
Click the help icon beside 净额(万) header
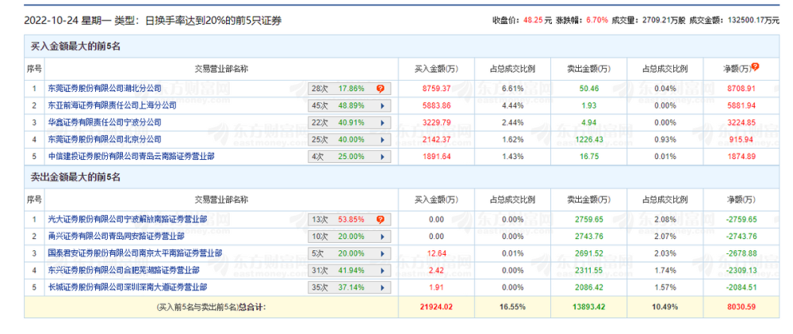pyautogui.click(x=755, y=66)
